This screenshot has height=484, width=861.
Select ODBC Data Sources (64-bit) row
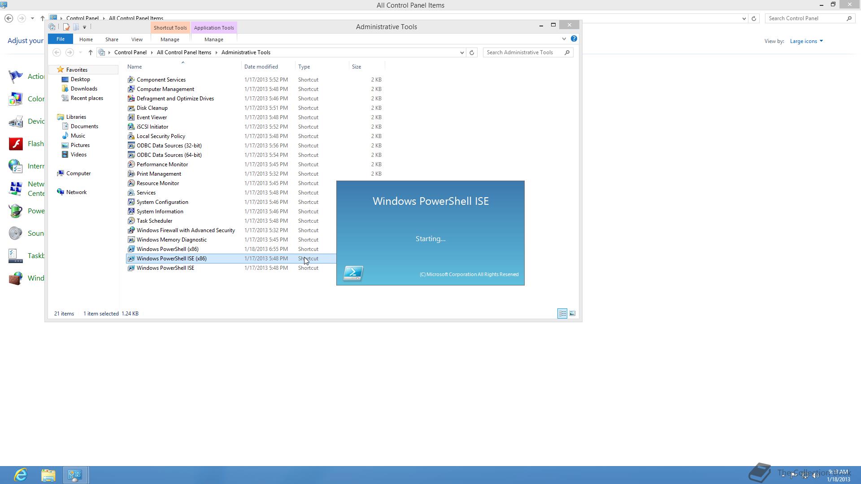coord(255,155)
